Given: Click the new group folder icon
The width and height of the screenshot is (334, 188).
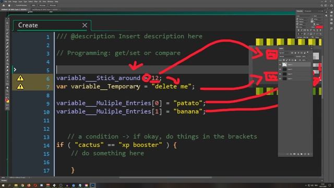Looking at the screenshot, I should (x=302, y=154).
